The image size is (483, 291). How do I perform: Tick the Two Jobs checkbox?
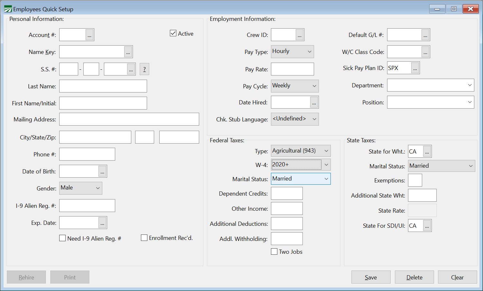click(274, 251)
